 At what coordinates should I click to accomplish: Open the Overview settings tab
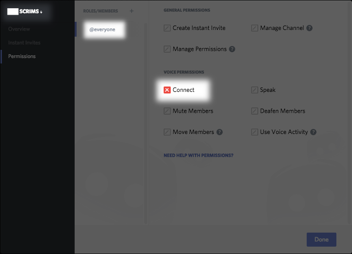pyautogui.click(x=19, y=29)
